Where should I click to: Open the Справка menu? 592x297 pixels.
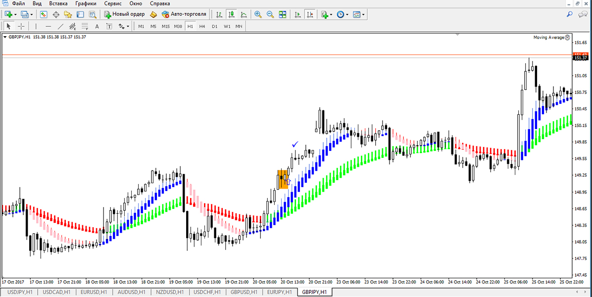click(161, 3)
